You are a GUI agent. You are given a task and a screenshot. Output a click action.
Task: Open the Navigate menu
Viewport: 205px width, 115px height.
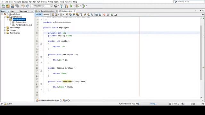tap(17, 2)
